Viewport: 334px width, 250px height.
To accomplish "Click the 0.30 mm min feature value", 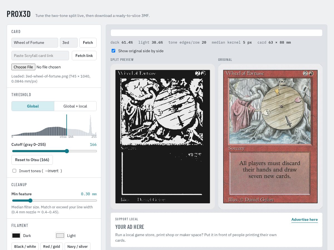I will (89, 194).
